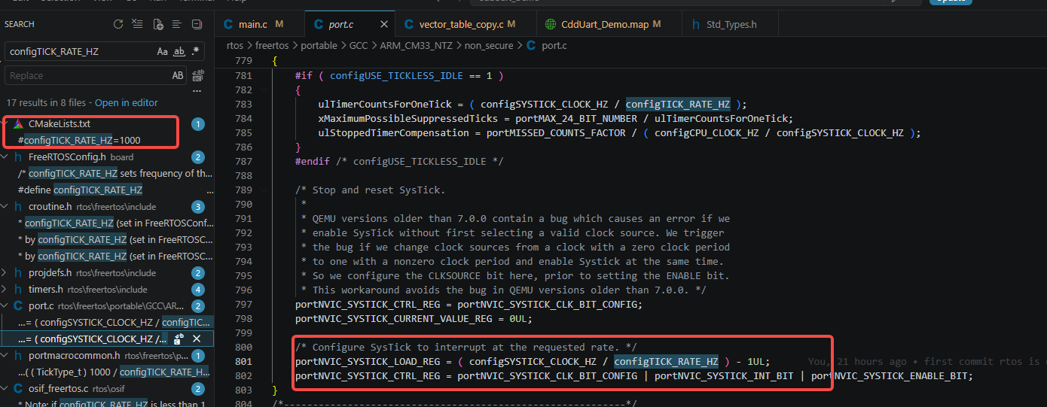Click rtos breadcrumb segment
This screenshot has width=1047, height=407.
235,46
